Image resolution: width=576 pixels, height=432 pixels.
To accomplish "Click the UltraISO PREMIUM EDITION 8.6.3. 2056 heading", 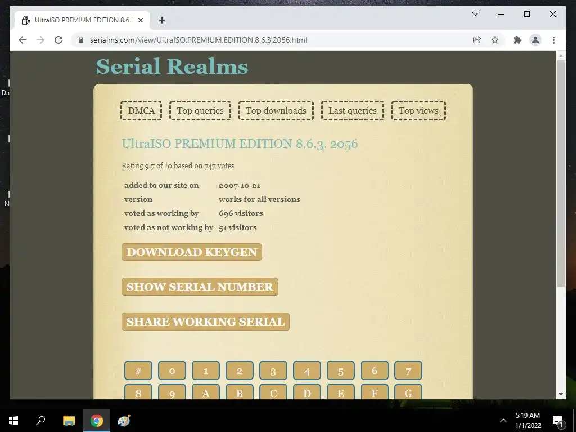I will pos(240,143).
